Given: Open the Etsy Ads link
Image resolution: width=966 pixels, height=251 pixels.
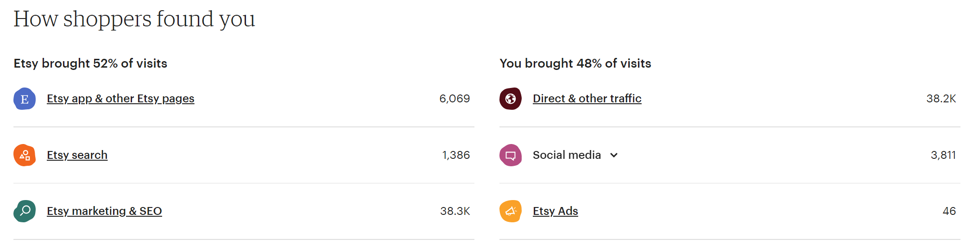Looking at the screenshot, I should (x=555, y=211).
